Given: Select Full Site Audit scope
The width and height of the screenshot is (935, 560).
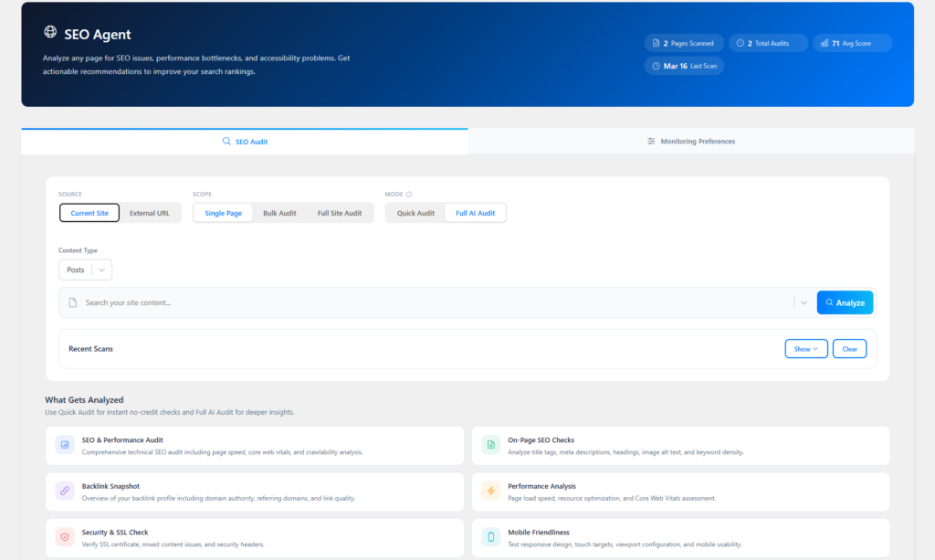Looking at the screenshot, I should coord(340,213).
